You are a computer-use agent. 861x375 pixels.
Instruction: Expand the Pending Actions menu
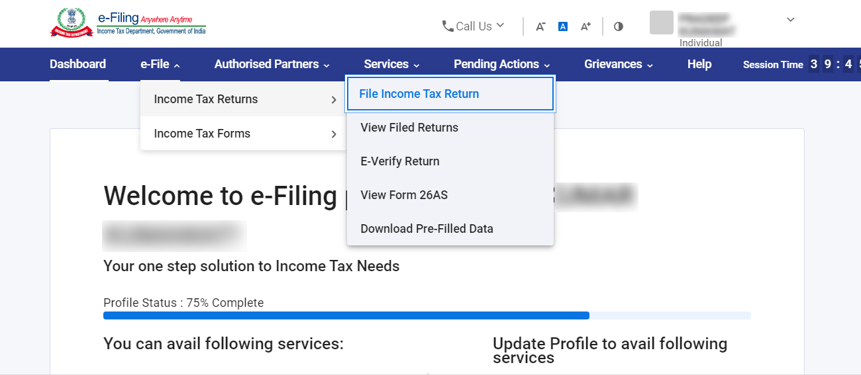(501, 64)
